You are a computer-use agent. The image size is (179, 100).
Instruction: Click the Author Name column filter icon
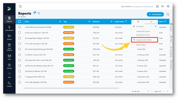click(126, 22)
